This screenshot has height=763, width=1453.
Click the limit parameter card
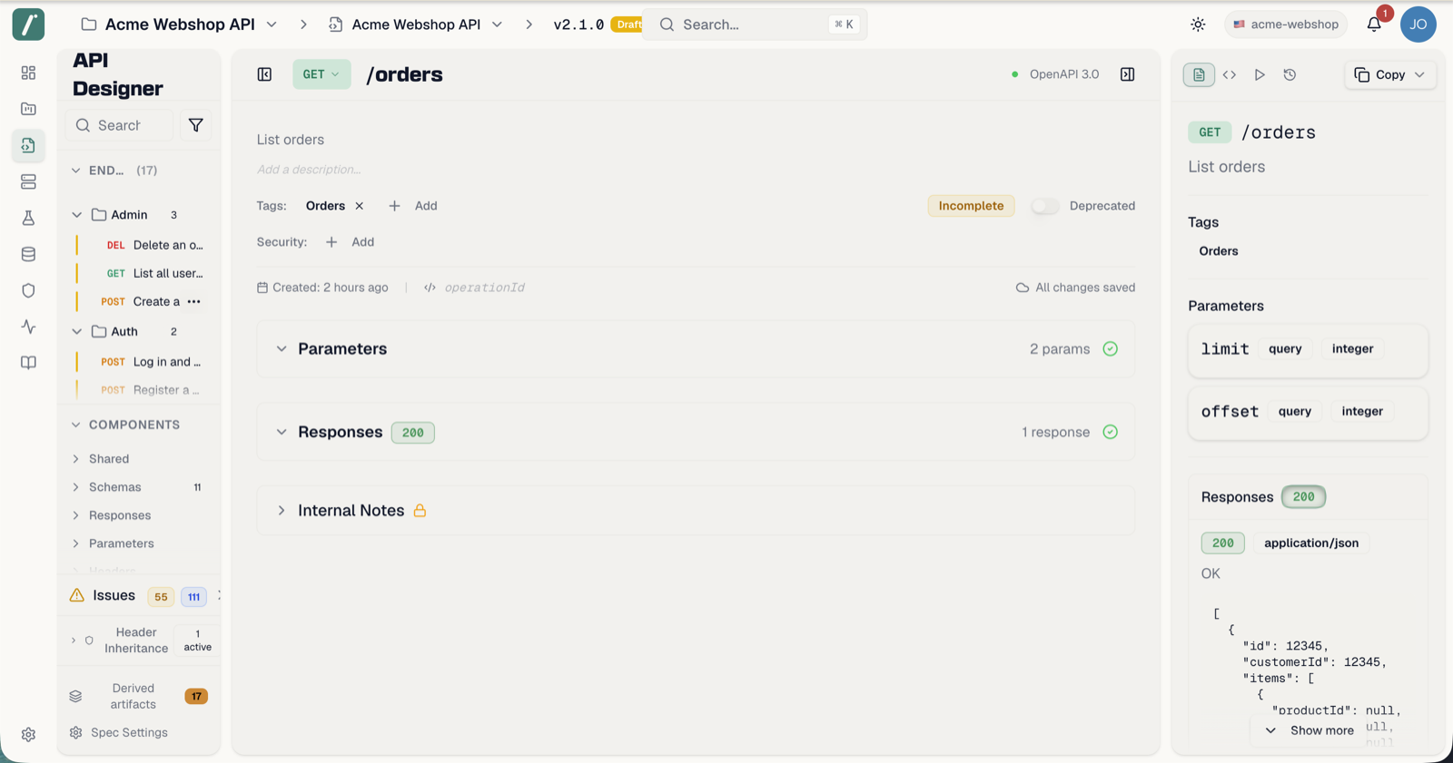(1308, 350)
